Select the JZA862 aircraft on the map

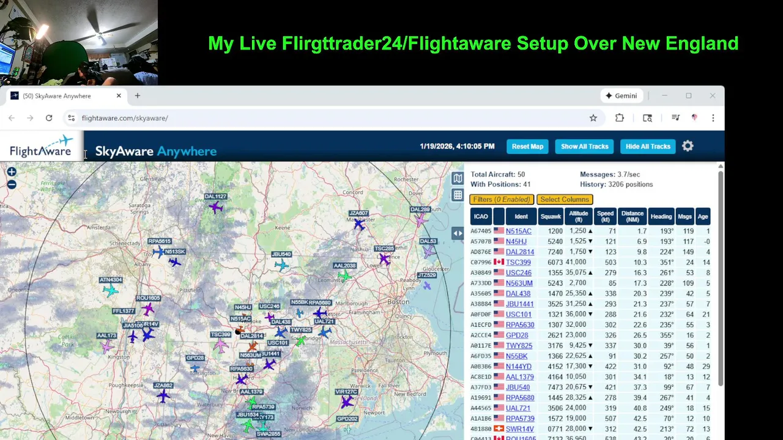pyautogui.click(x=163, y=396)
